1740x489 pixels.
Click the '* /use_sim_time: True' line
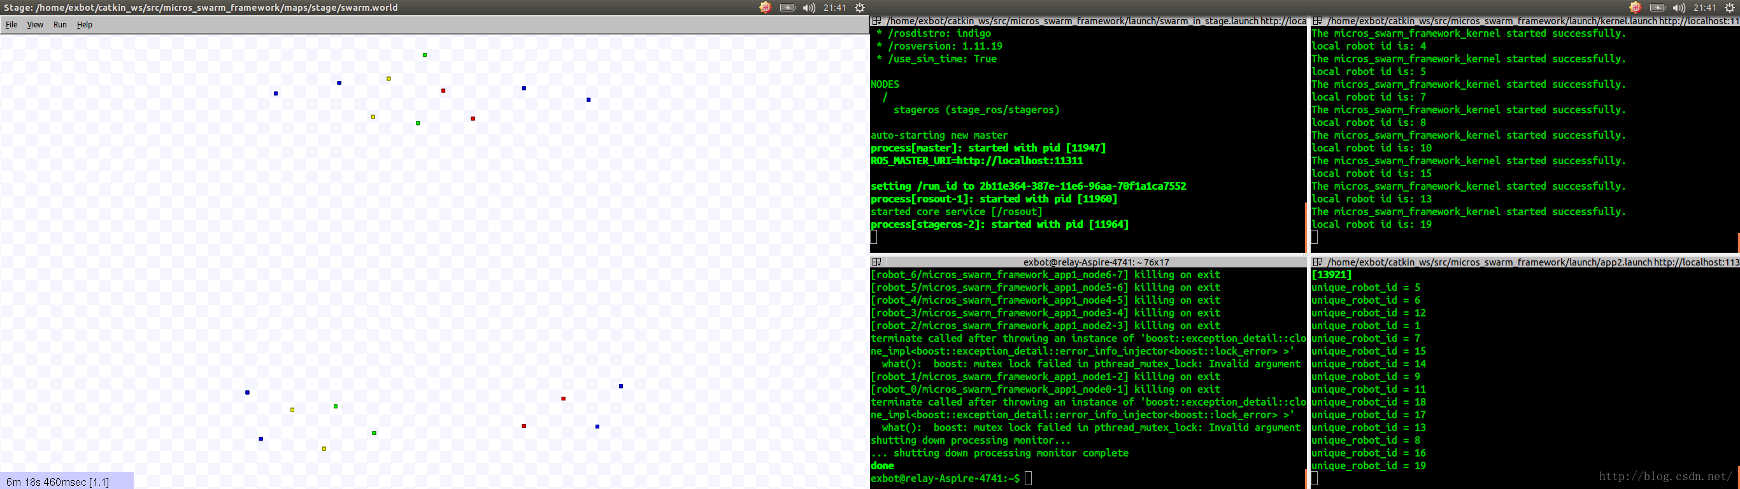pyautogui.click(x=936, y=59)
